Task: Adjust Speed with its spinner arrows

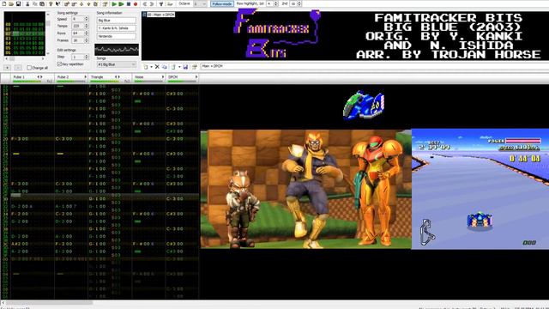Action: click(x=87, y=19)
